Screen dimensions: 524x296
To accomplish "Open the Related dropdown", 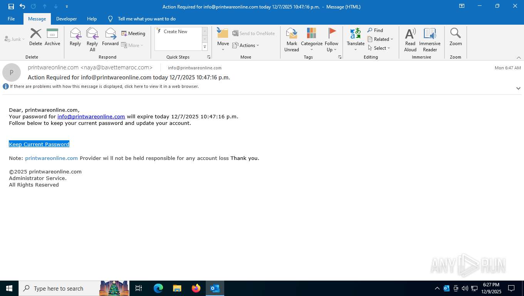I will coord(381,39).
